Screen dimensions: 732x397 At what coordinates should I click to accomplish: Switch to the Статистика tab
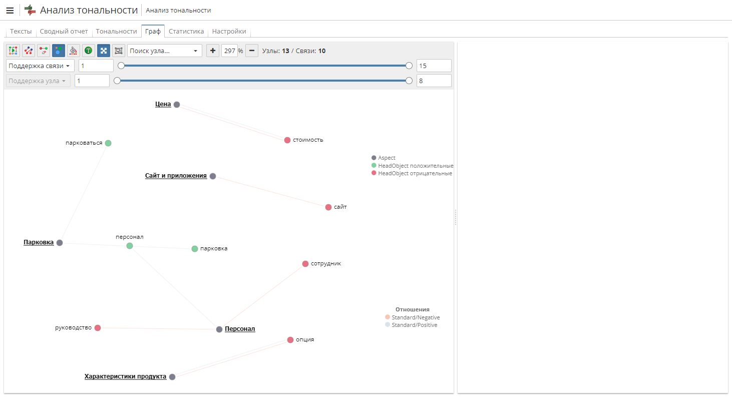tap(186, 31)
